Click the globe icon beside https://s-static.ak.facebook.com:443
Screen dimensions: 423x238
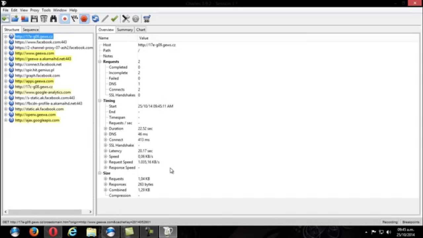pos(11,98)
